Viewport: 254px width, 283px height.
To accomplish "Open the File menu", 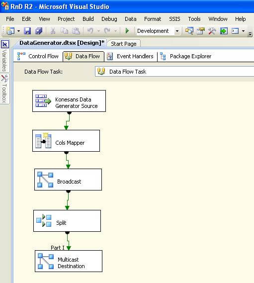I will (10, 19).
